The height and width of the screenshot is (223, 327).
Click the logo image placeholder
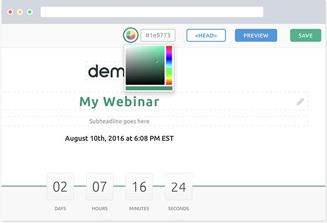pos(105,71)
